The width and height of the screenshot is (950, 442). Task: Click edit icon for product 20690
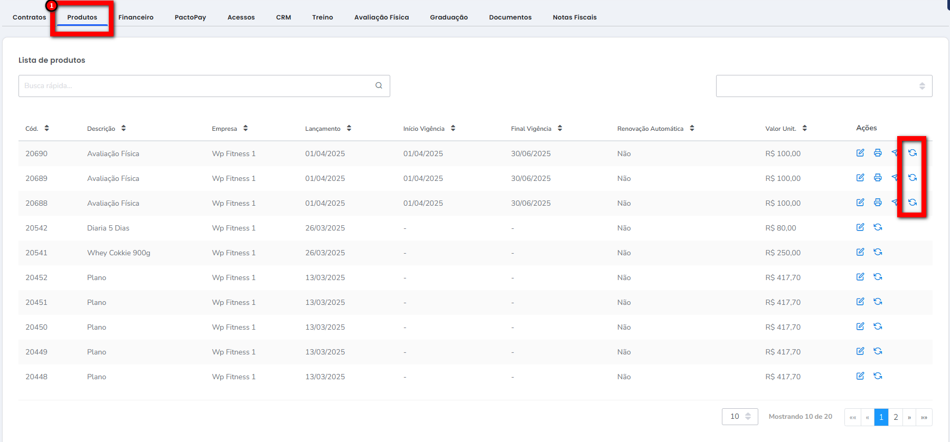pos(860,153)
